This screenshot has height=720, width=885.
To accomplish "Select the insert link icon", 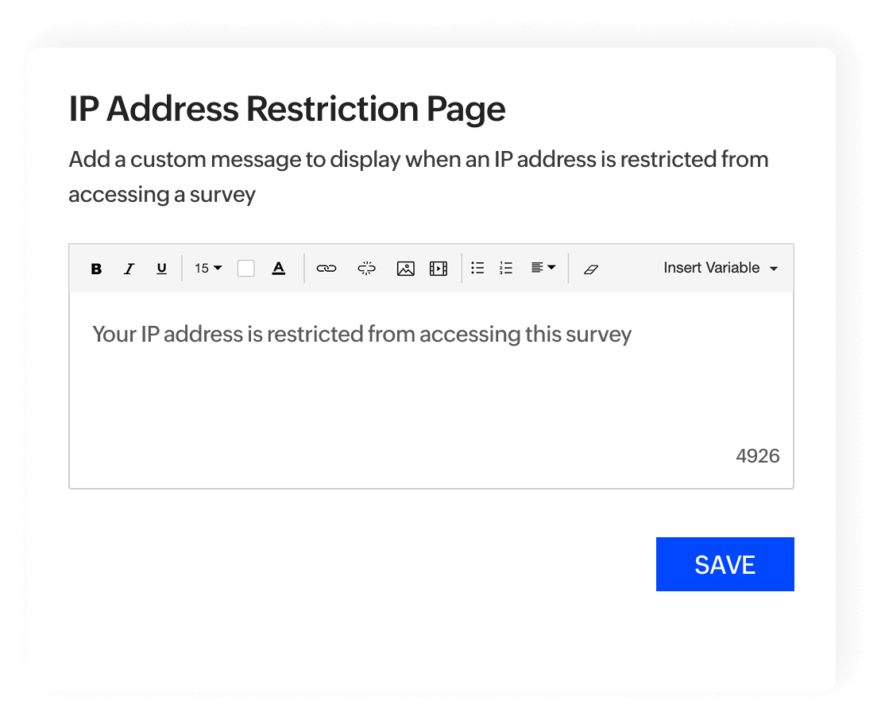I will point(327,269).
